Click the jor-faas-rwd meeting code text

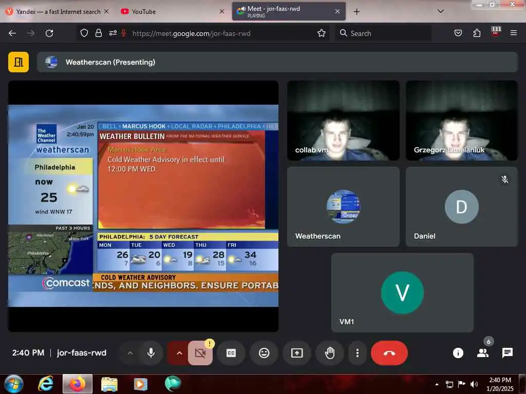pyautogui.click(x=82, y=353)
